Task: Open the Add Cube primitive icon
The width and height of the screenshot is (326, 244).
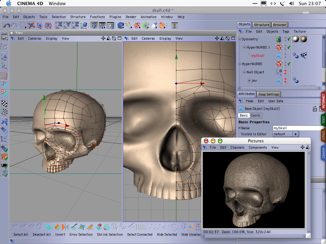Action: [121, 25]
